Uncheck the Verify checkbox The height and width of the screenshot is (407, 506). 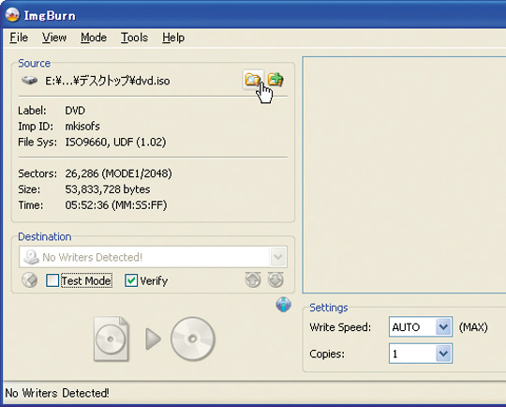pyautogui.click(x=131, y=280)
